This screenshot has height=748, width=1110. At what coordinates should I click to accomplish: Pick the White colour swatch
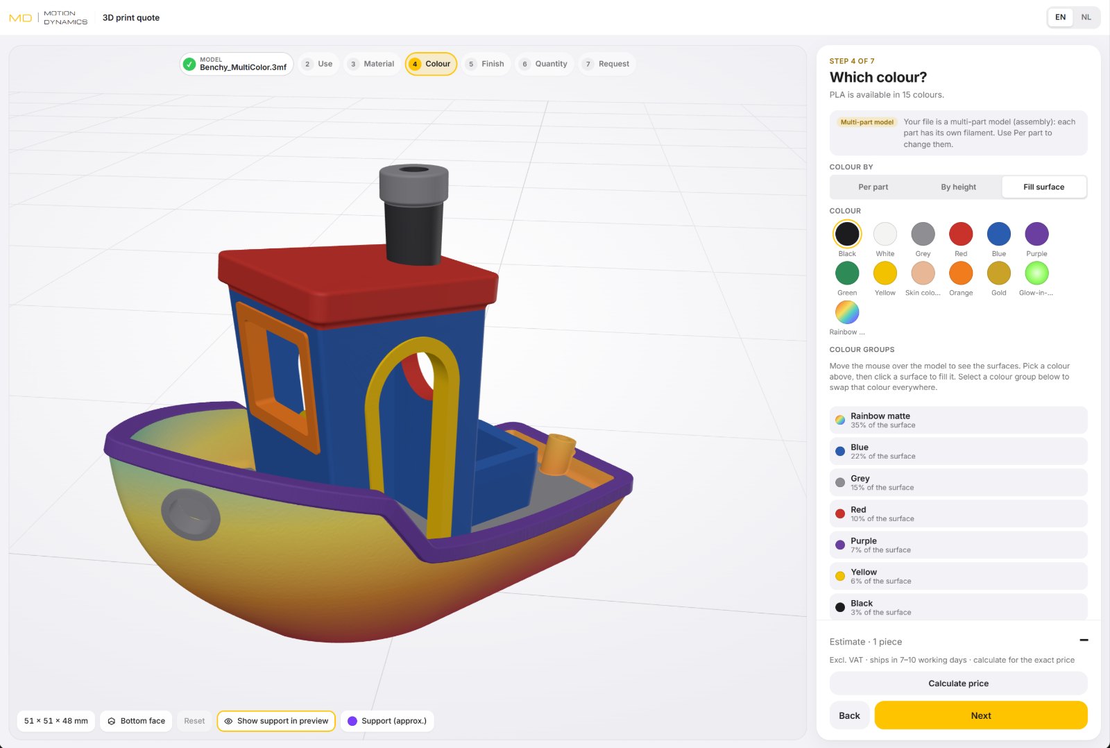(885, 234)
